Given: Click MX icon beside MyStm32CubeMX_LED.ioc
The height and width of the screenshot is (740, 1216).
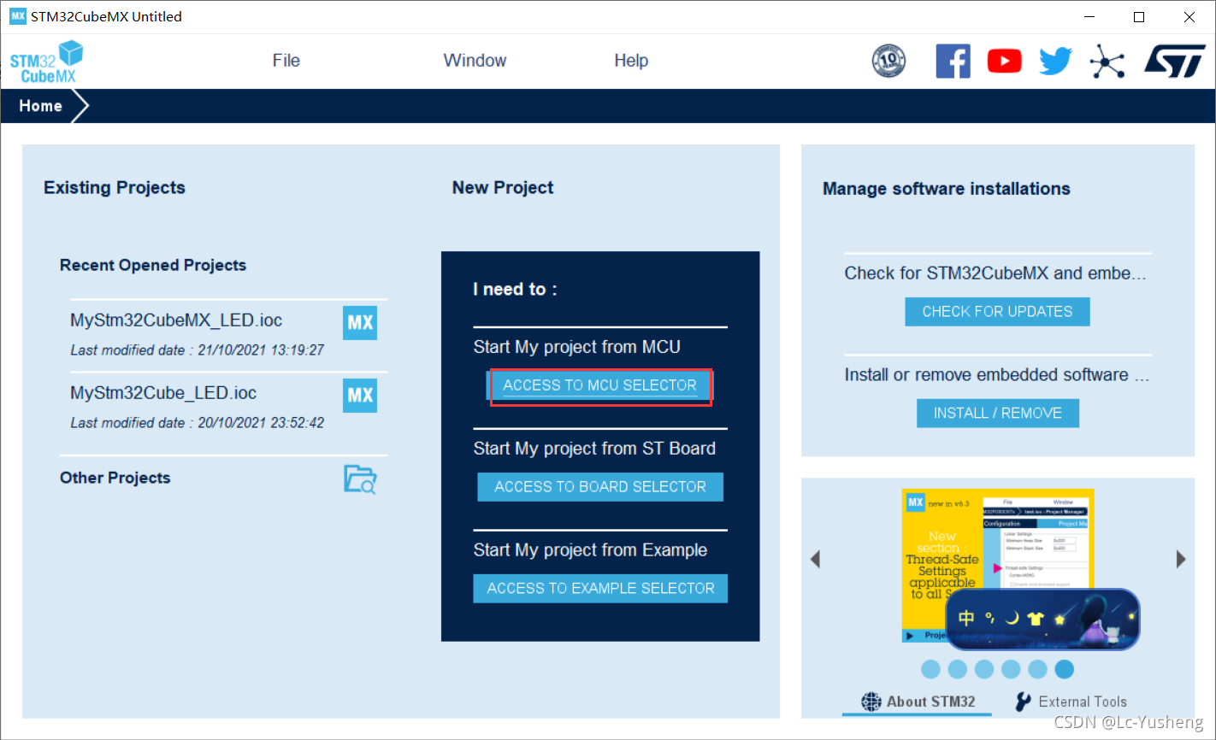Looking at the screenshot, I should pyautogui.click(x=360, y=323).
